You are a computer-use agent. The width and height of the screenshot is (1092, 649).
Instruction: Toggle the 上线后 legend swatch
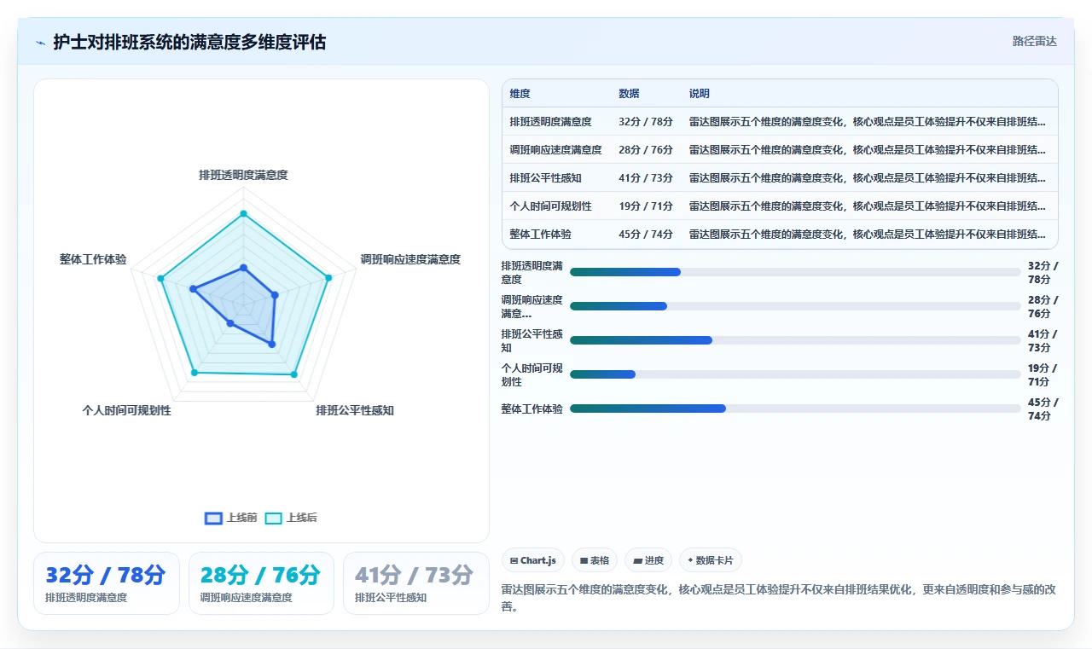tap(273, 519)
